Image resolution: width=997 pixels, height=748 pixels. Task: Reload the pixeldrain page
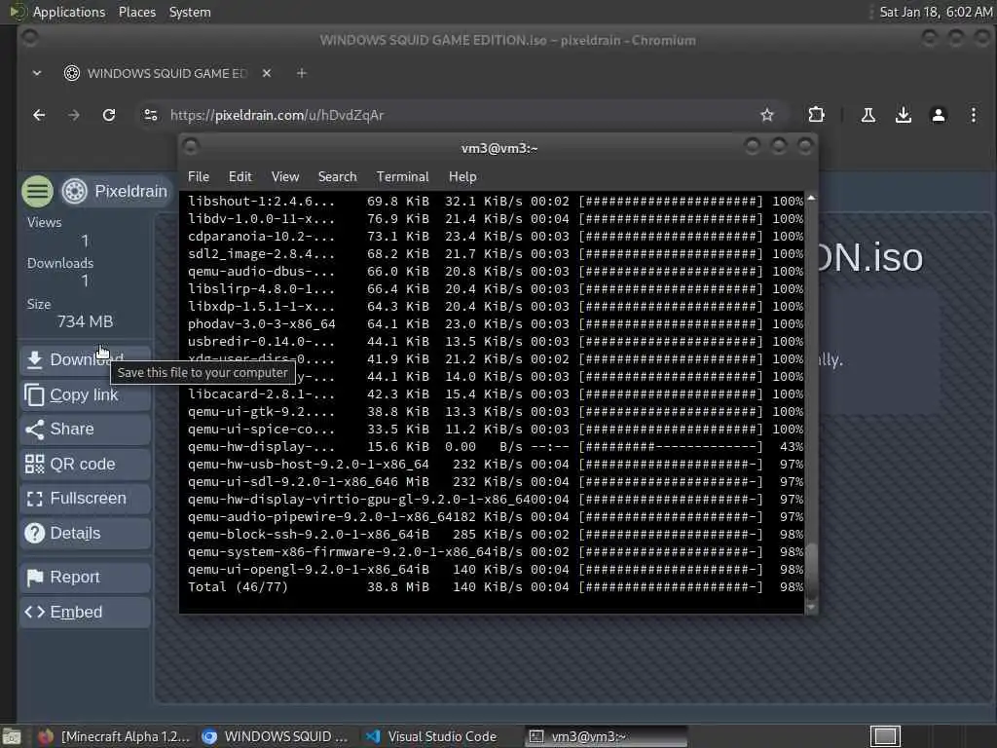(x=109, y=115)
